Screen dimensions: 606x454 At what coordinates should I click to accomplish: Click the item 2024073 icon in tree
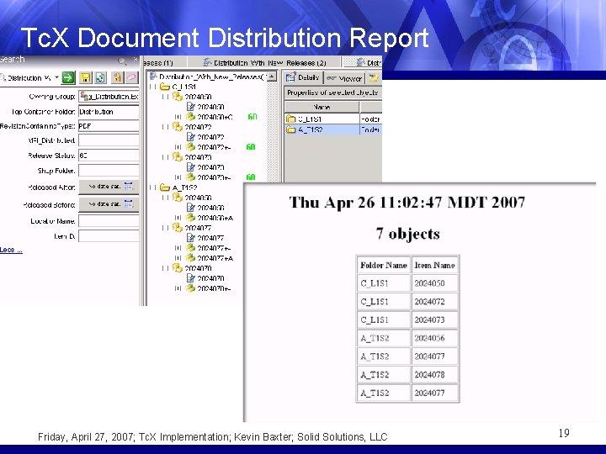click(178, 156)
